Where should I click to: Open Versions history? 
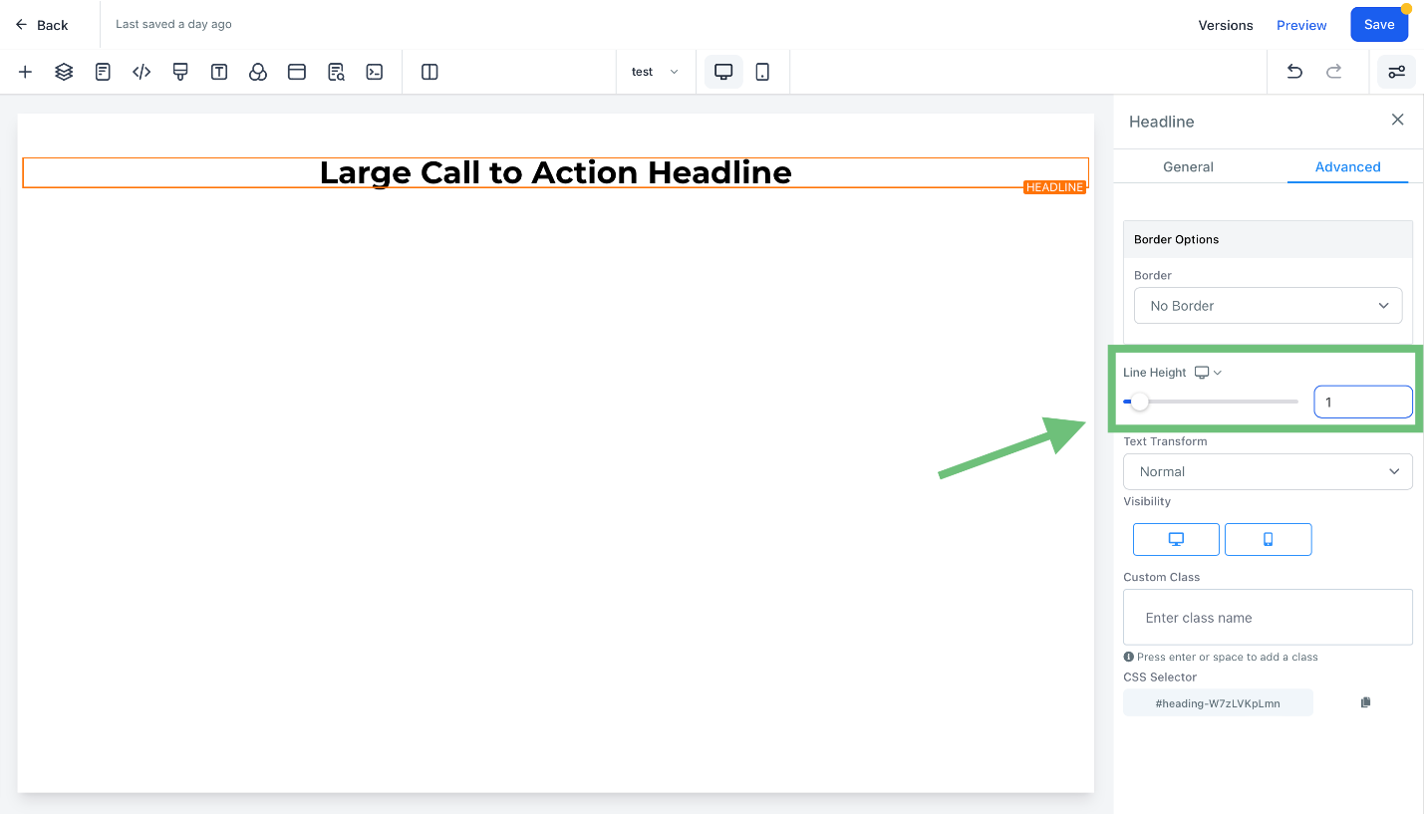[1225, 25]
